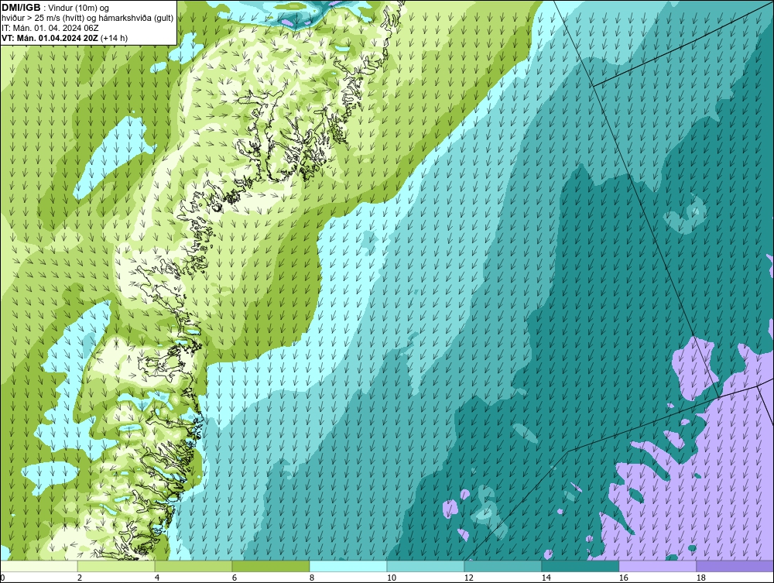Select the 12–14 m/s teal legend swatch
The width and height of the screenshot is (774, 583).
coord(503,566)
